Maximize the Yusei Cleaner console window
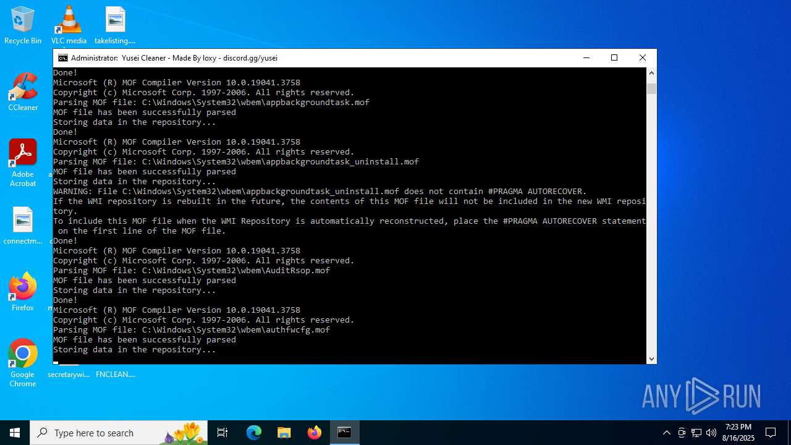The width and height of the screenshot is (791, 445). coord(614,57)
